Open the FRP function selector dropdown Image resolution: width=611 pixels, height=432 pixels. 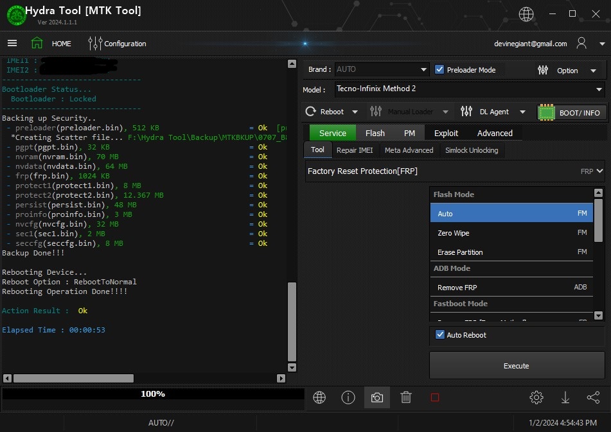455,171
